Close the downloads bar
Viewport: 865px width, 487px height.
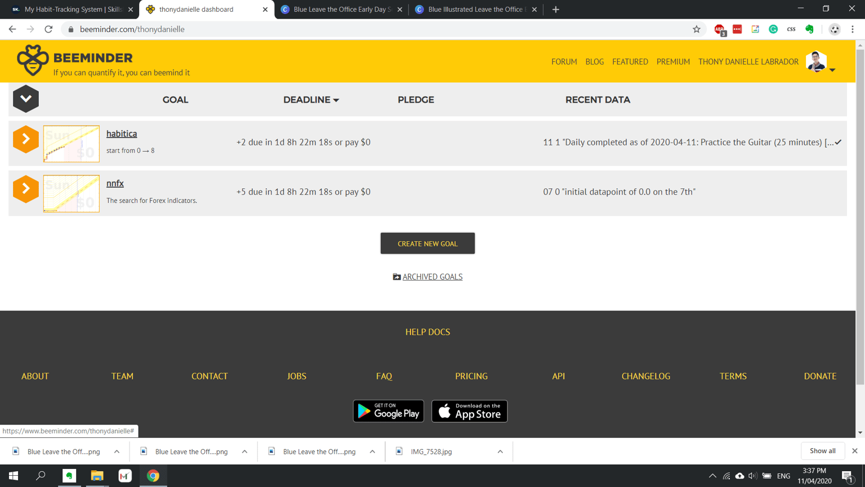click(x=855, y=451)
